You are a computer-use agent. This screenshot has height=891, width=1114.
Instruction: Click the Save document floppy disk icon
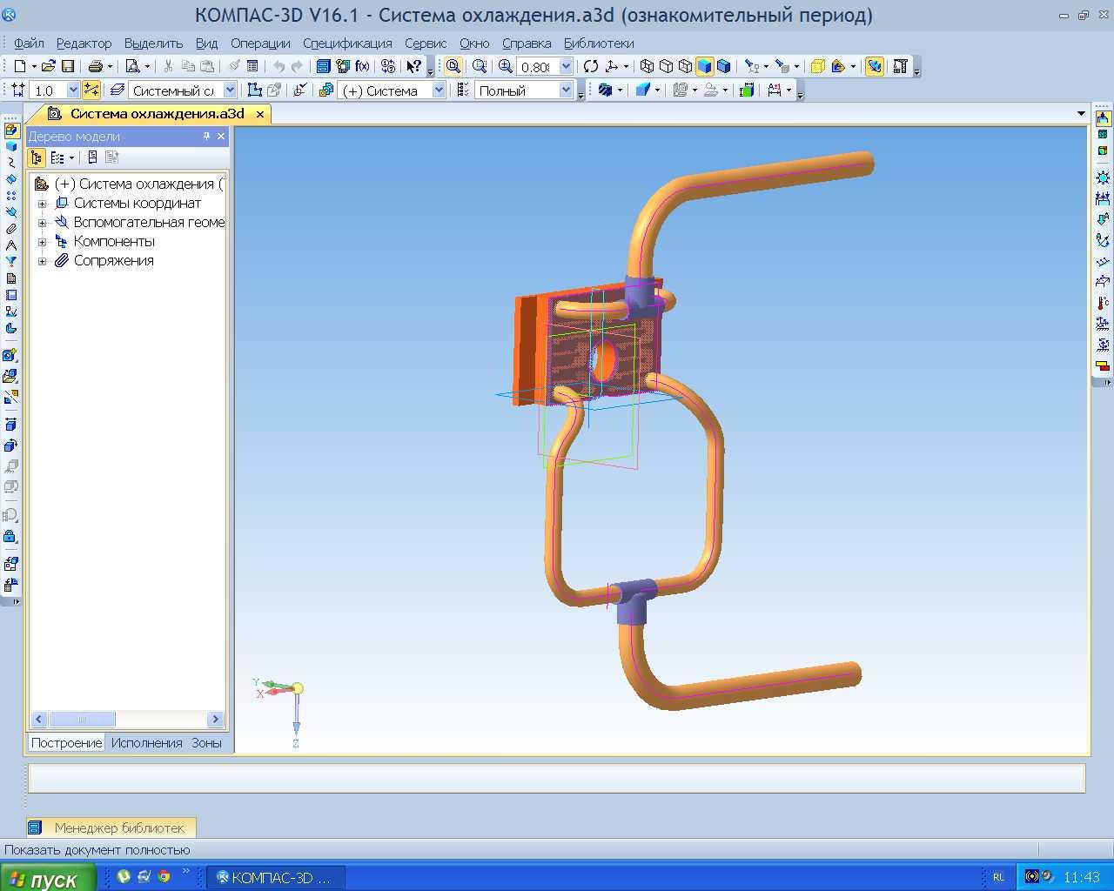pos(68,66)
